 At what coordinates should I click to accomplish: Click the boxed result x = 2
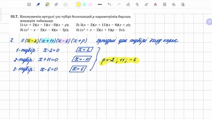pyautogui.click(x=84, y=50)
